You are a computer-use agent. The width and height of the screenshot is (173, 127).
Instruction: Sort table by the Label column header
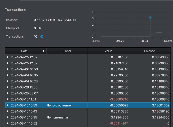(67, 51)
